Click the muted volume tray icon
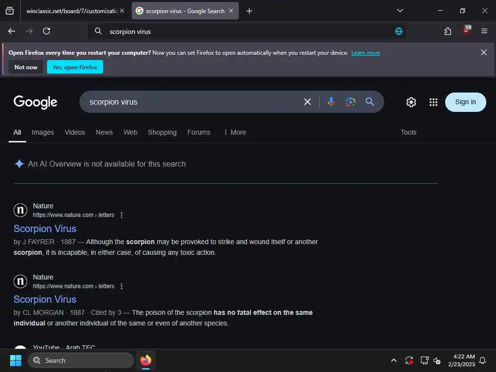Screen dimensions: 496x372 437,360
